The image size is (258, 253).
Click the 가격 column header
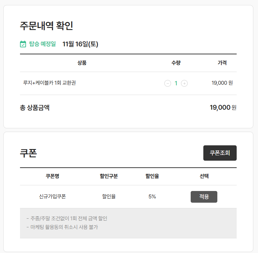(x=222, y=63)
